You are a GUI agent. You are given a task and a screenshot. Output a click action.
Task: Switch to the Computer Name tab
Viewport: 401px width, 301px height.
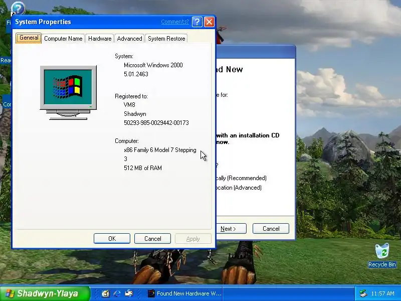click(63, 39)
